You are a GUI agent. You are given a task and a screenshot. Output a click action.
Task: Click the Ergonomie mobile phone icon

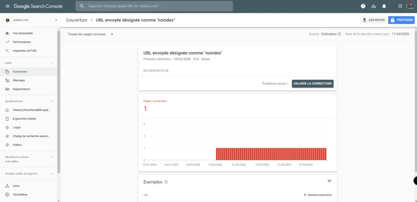click(7, 119)
